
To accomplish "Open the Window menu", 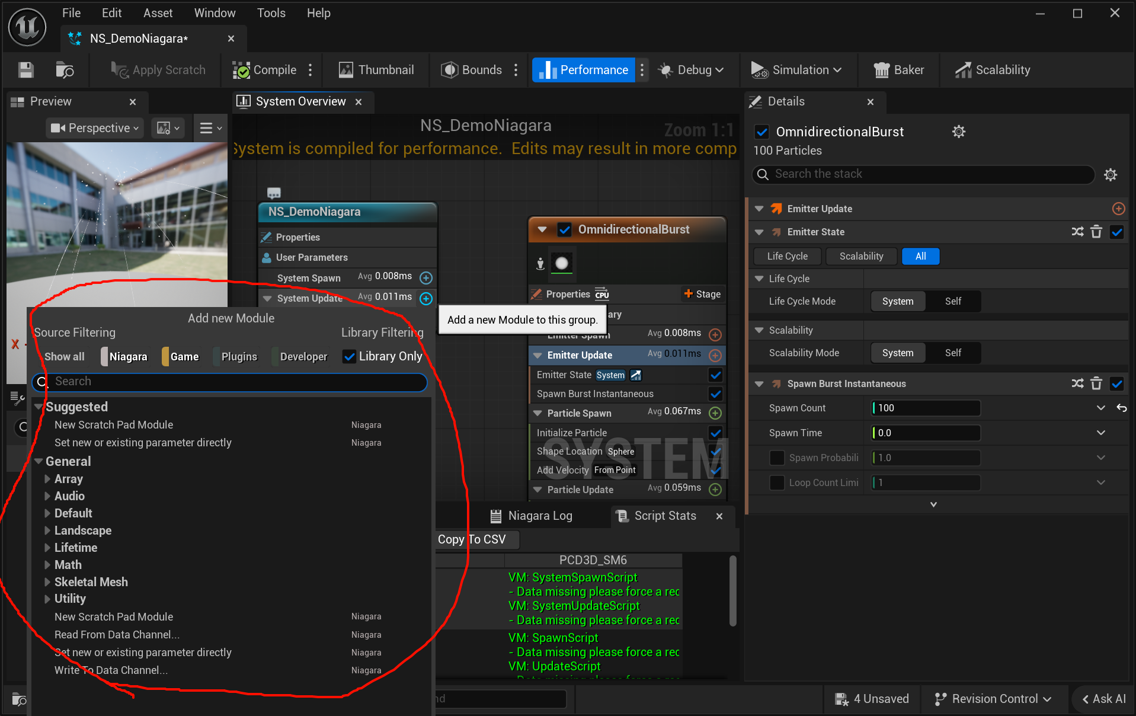I will coord(215,13).
